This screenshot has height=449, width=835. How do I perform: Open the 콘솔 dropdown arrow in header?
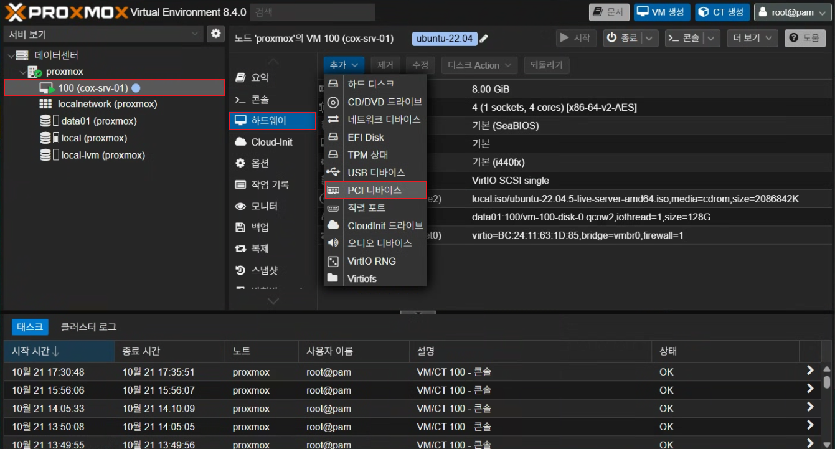coord(712,38)
